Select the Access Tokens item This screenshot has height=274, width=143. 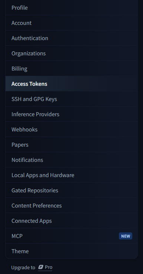point(71,84)
